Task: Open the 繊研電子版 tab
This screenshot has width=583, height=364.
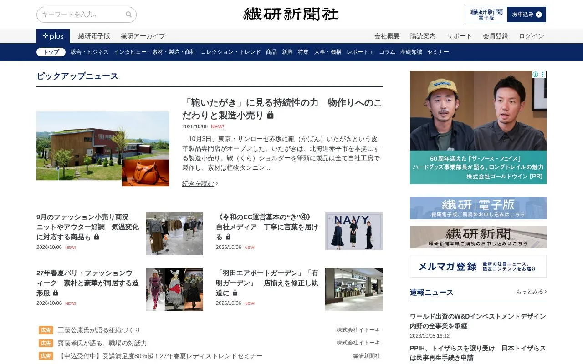Action: tap(94, 36)
